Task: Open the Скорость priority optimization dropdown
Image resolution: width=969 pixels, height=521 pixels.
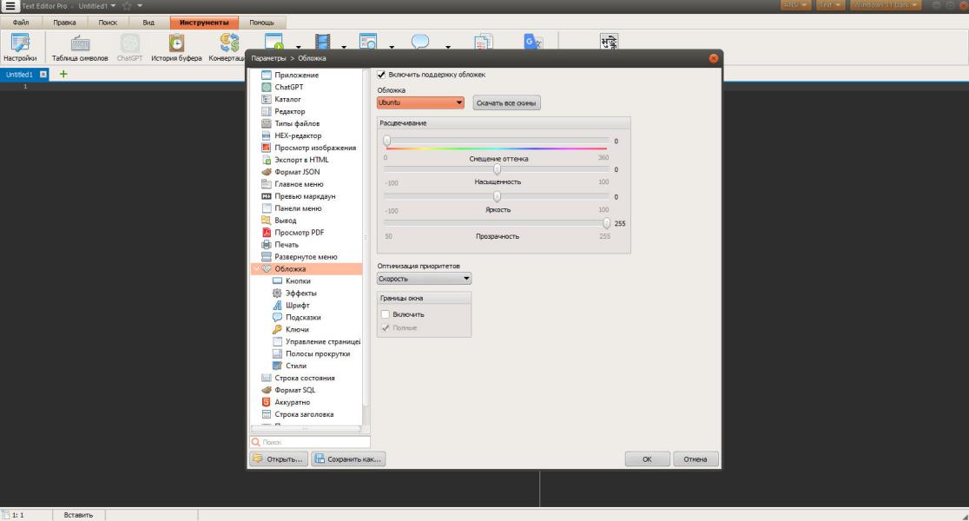Action: pyautogui.click(x=424, y=279)
